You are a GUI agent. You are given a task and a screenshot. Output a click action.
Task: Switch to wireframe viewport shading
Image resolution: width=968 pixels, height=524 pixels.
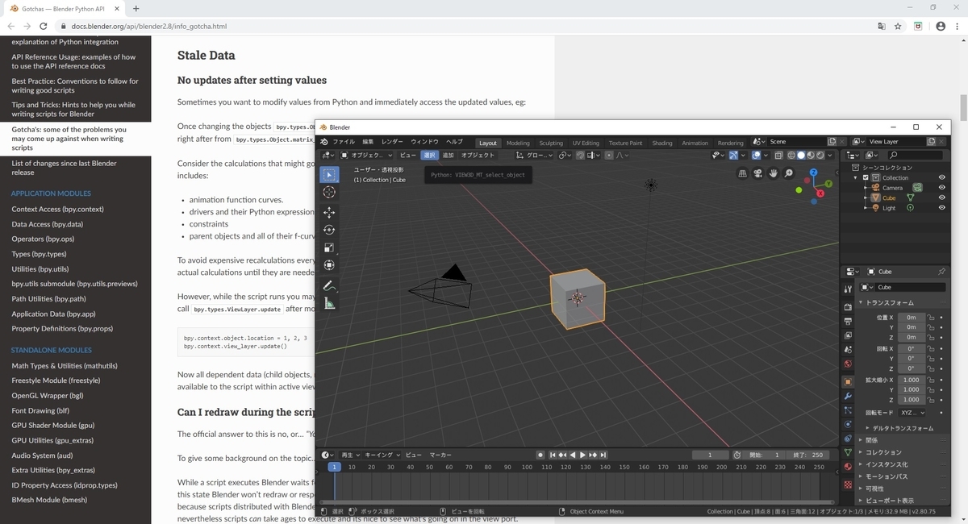coord(791,155)
